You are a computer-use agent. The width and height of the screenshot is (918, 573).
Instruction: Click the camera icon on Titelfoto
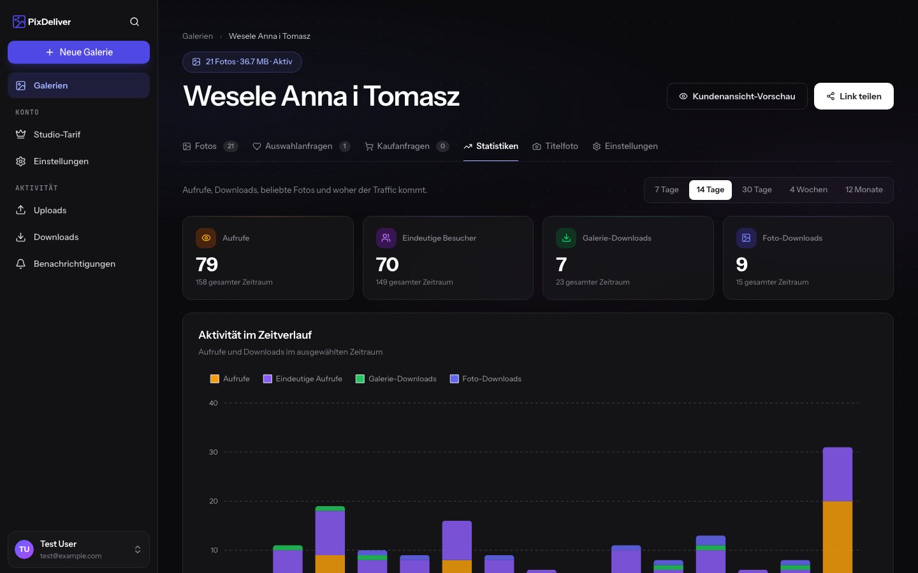pos(537,146)
